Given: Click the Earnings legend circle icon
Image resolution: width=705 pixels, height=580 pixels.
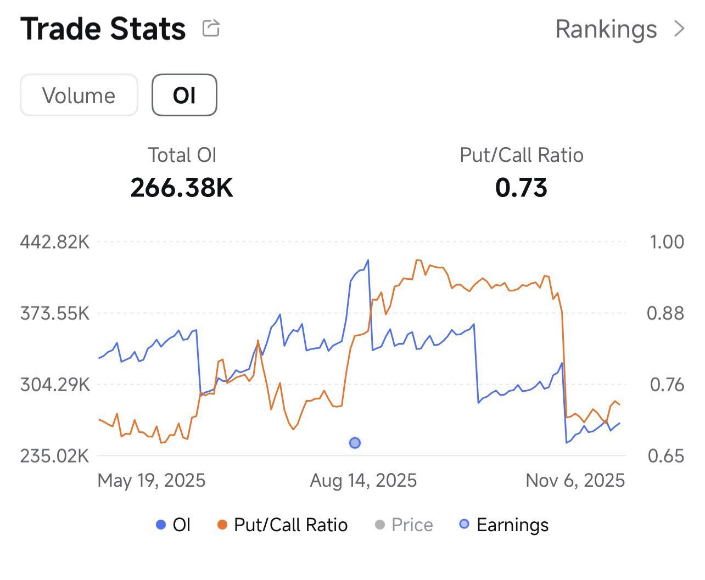Looking at the screenshot, I should [x=464, y=524].
